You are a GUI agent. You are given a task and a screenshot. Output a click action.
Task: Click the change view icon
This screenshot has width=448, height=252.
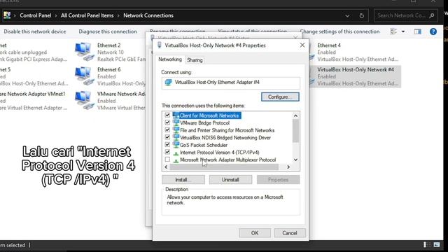point(393,31)
